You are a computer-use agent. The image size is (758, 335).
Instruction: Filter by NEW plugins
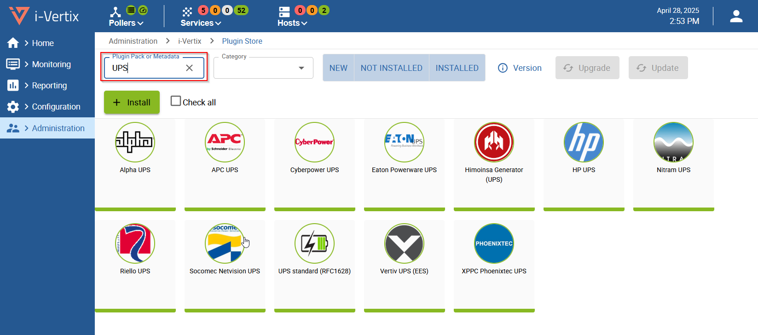338,68
